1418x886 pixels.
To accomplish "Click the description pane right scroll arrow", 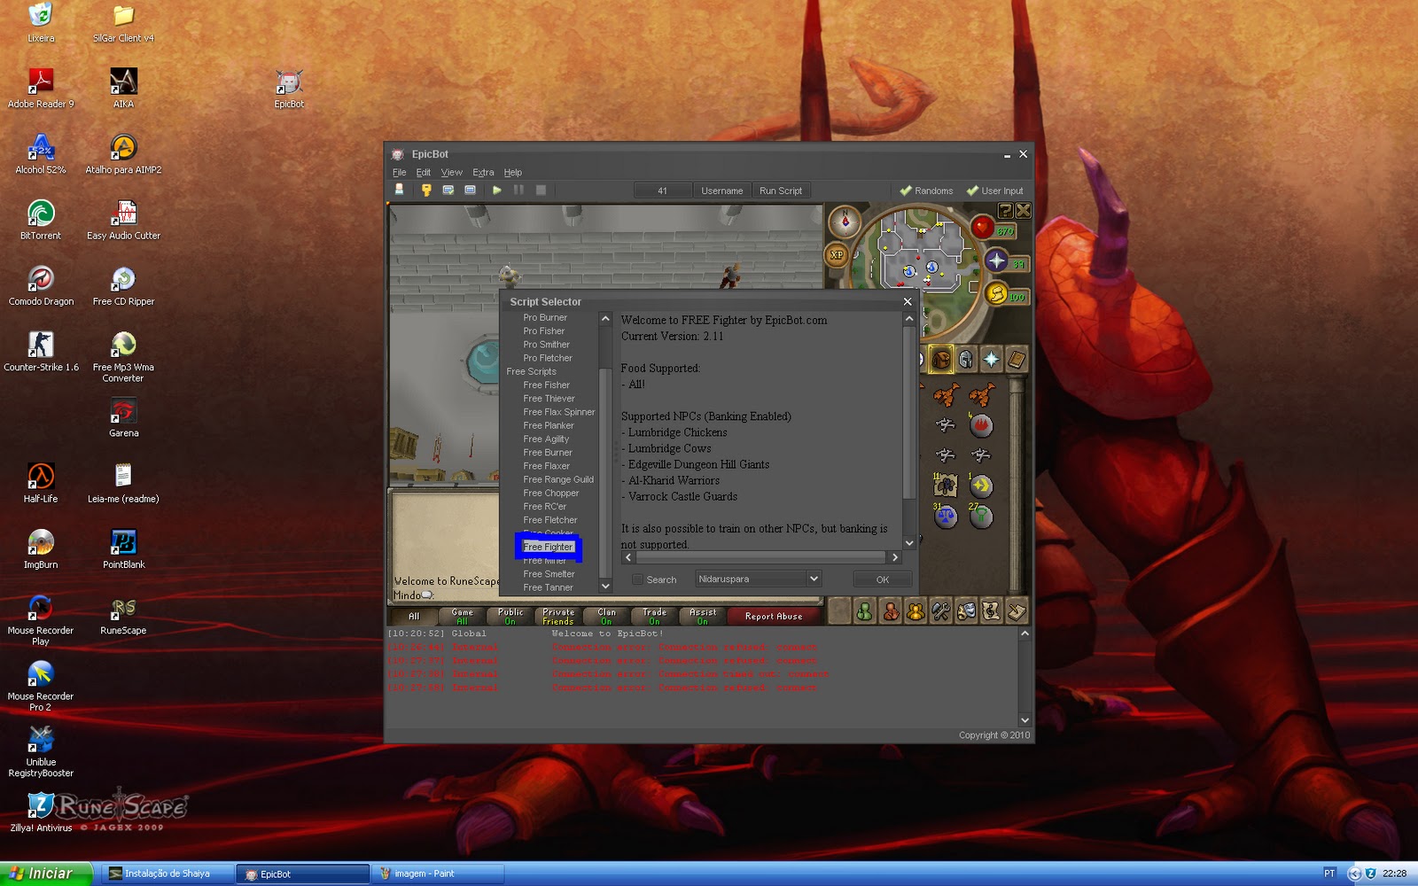I will coord(895,557).
